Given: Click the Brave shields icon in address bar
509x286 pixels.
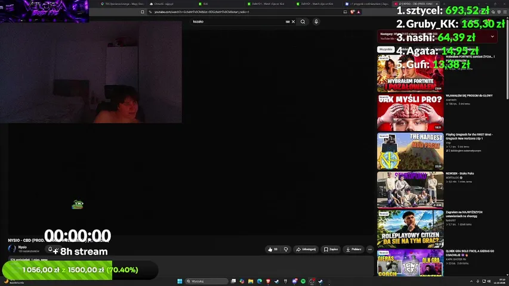Looking at the screenshot, I should [353, 12].
